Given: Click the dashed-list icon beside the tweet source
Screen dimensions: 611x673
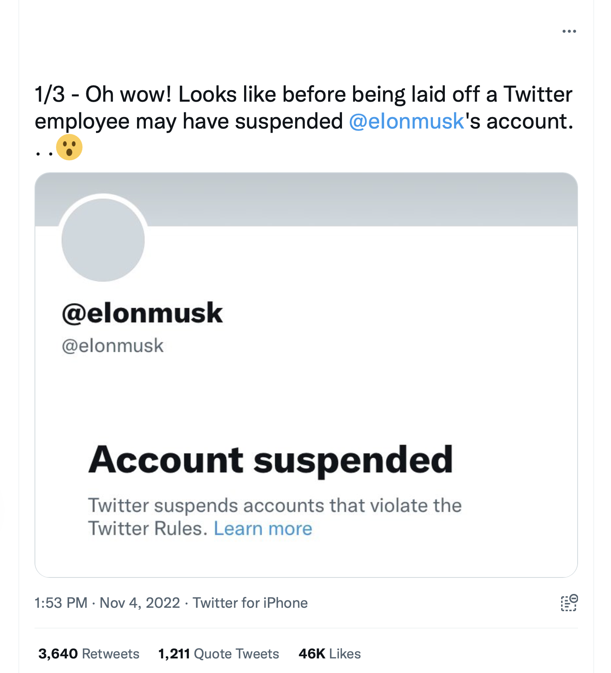Looking at the screenshot, I should pyautogui.click(x=569, y=603).
